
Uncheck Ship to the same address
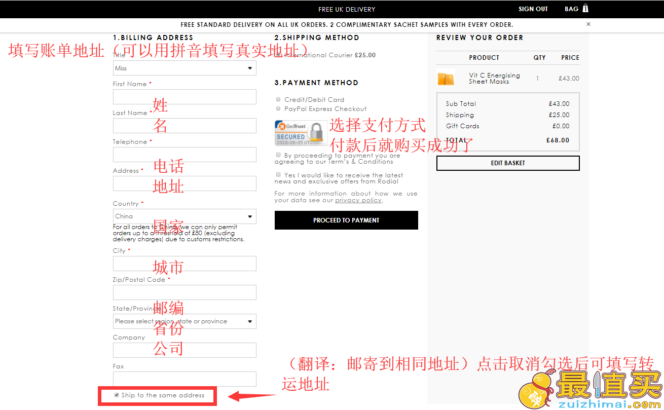click(x=117, y=395)
